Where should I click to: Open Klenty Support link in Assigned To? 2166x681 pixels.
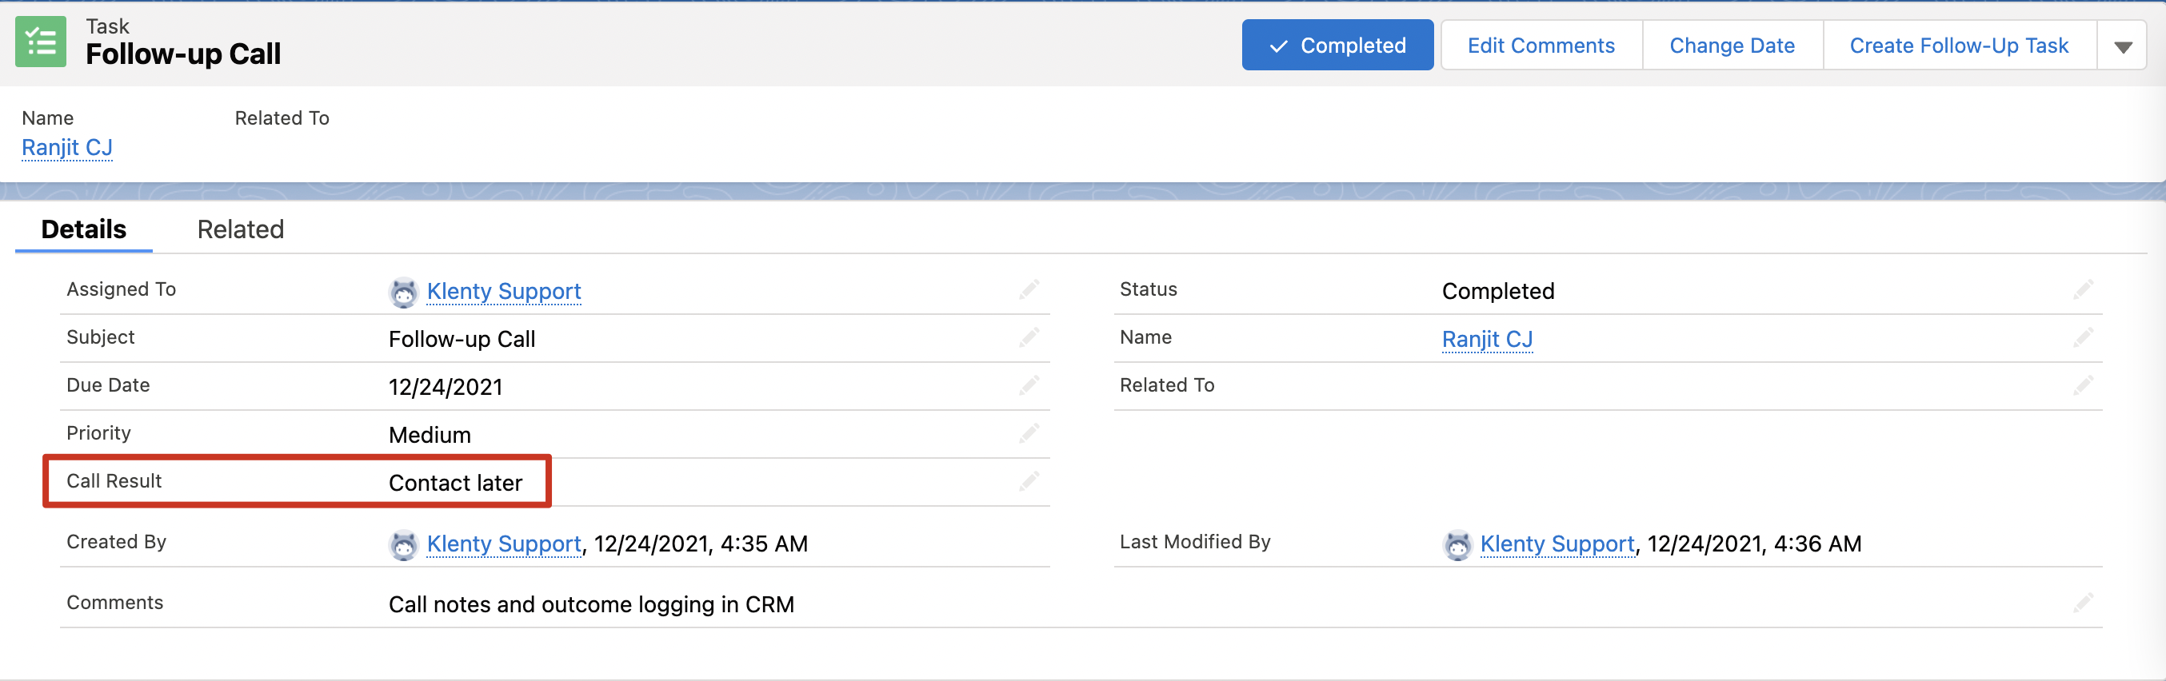click(x=504, y=291)
